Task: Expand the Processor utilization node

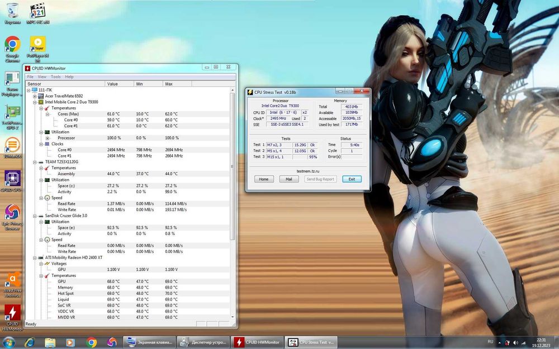Action: click(x=48, y=138)
